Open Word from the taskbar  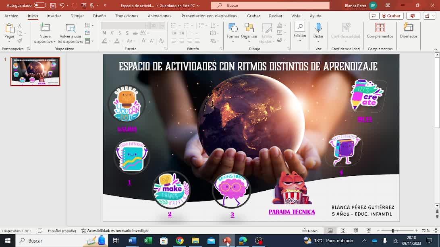132,241
